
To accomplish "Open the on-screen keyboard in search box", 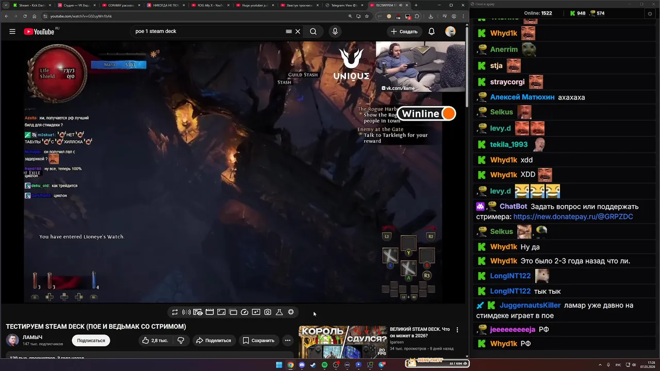I will pos(289,31).
